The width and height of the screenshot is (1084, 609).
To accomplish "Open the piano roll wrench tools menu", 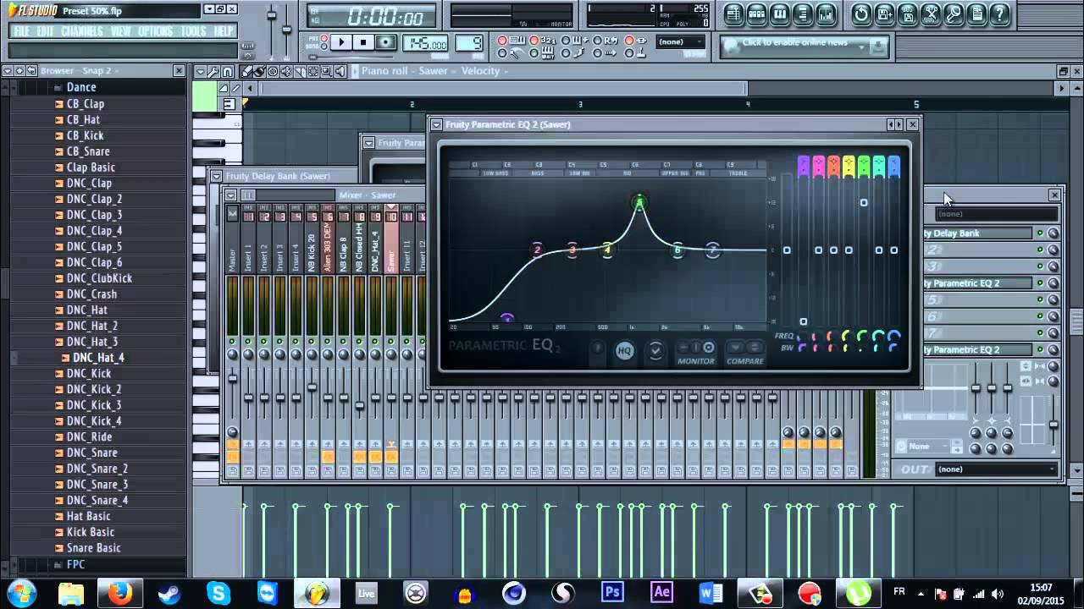I will 213,71.
